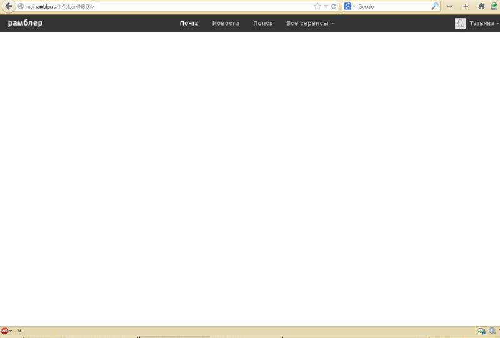Image resolution: width=500 pixels, height=338 pixels.
Task: Open the Google search engine selector dropdown
Action: point(349,6)
